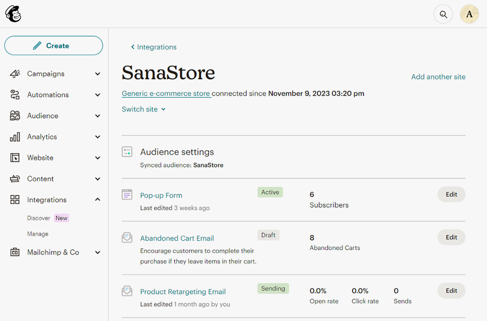Collapse the Integrations sidebar section
Viewport: 487px width, 321px height.
pos(97,199)
